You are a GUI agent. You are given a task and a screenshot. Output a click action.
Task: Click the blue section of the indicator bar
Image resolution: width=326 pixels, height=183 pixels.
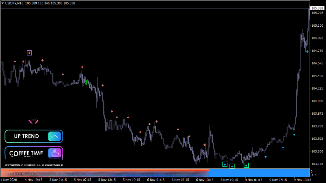(x=259, y=173)
